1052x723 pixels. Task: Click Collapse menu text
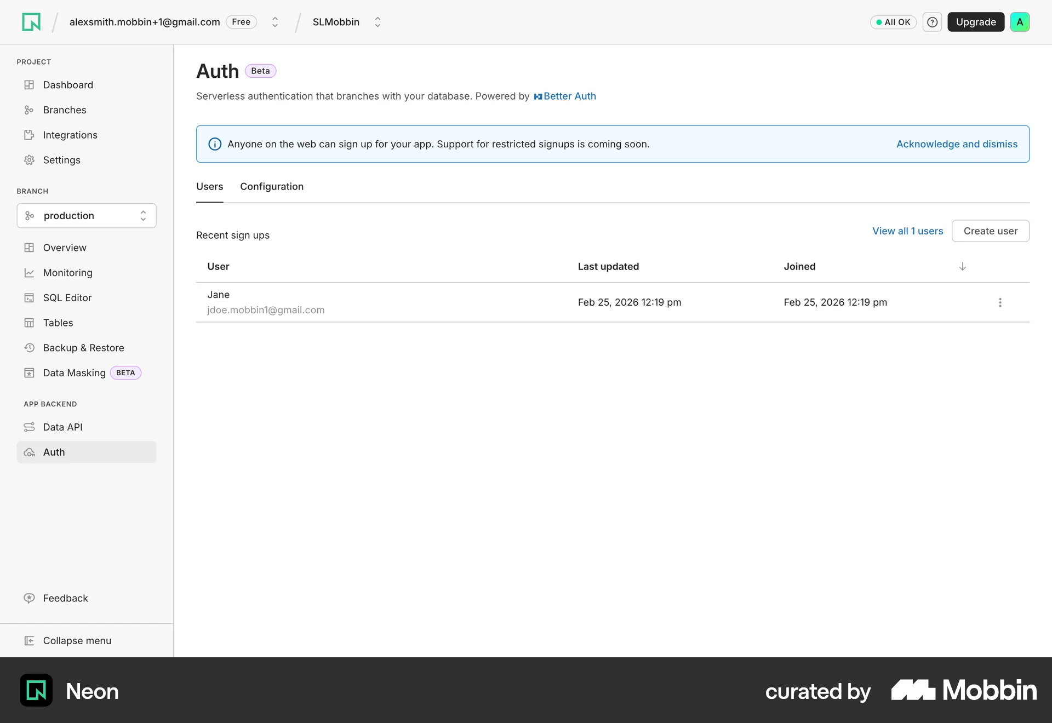[77, 641]
